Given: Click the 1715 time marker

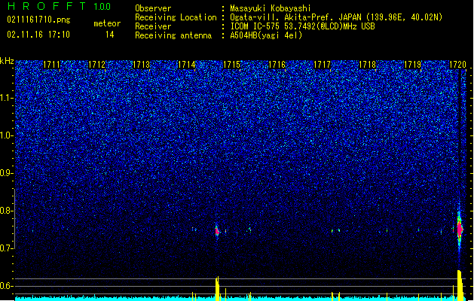Looking at the screenshot, I should (x=231, y=64).
